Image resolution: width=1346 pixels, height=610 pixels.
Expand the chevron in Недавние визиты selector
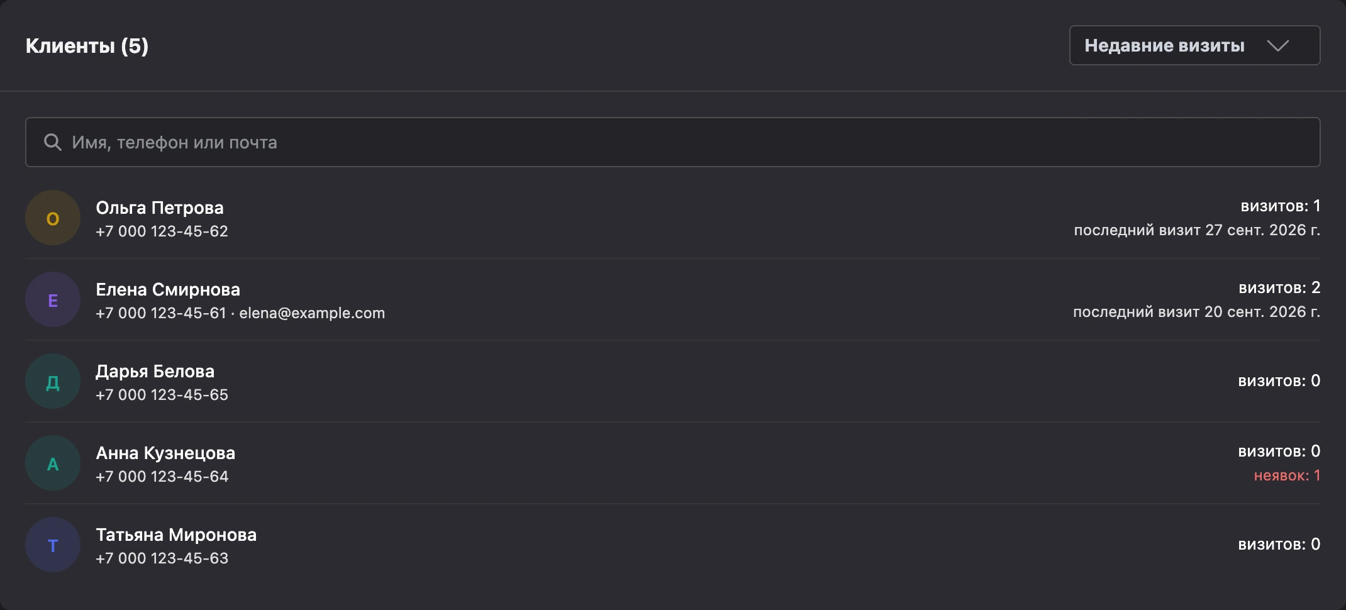(1278, 46)
